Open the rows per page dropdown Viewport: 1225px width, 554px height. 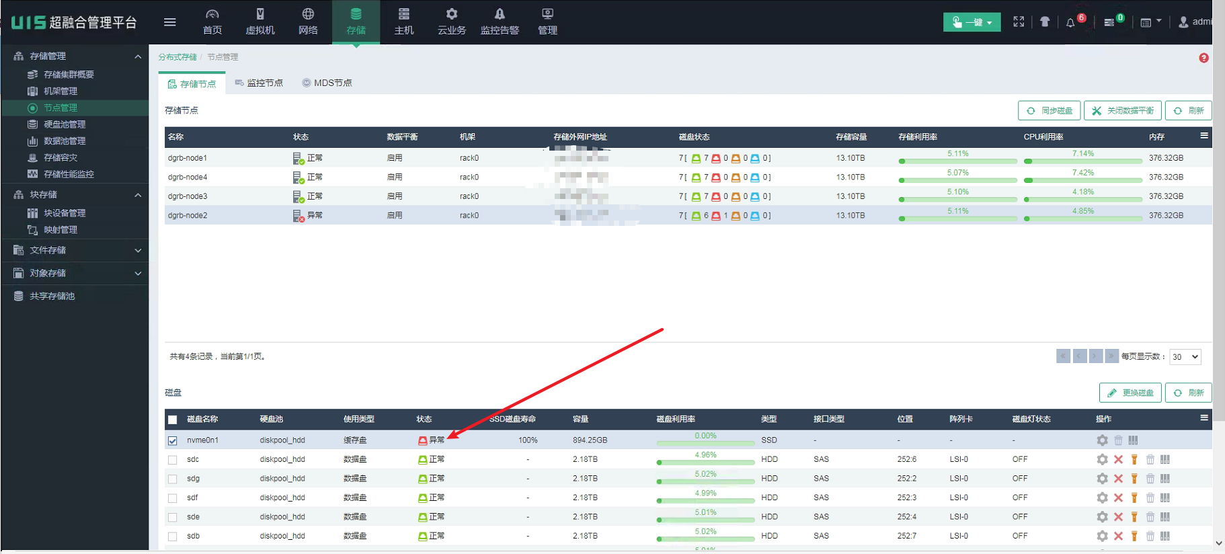click(x=1185, y=357)
